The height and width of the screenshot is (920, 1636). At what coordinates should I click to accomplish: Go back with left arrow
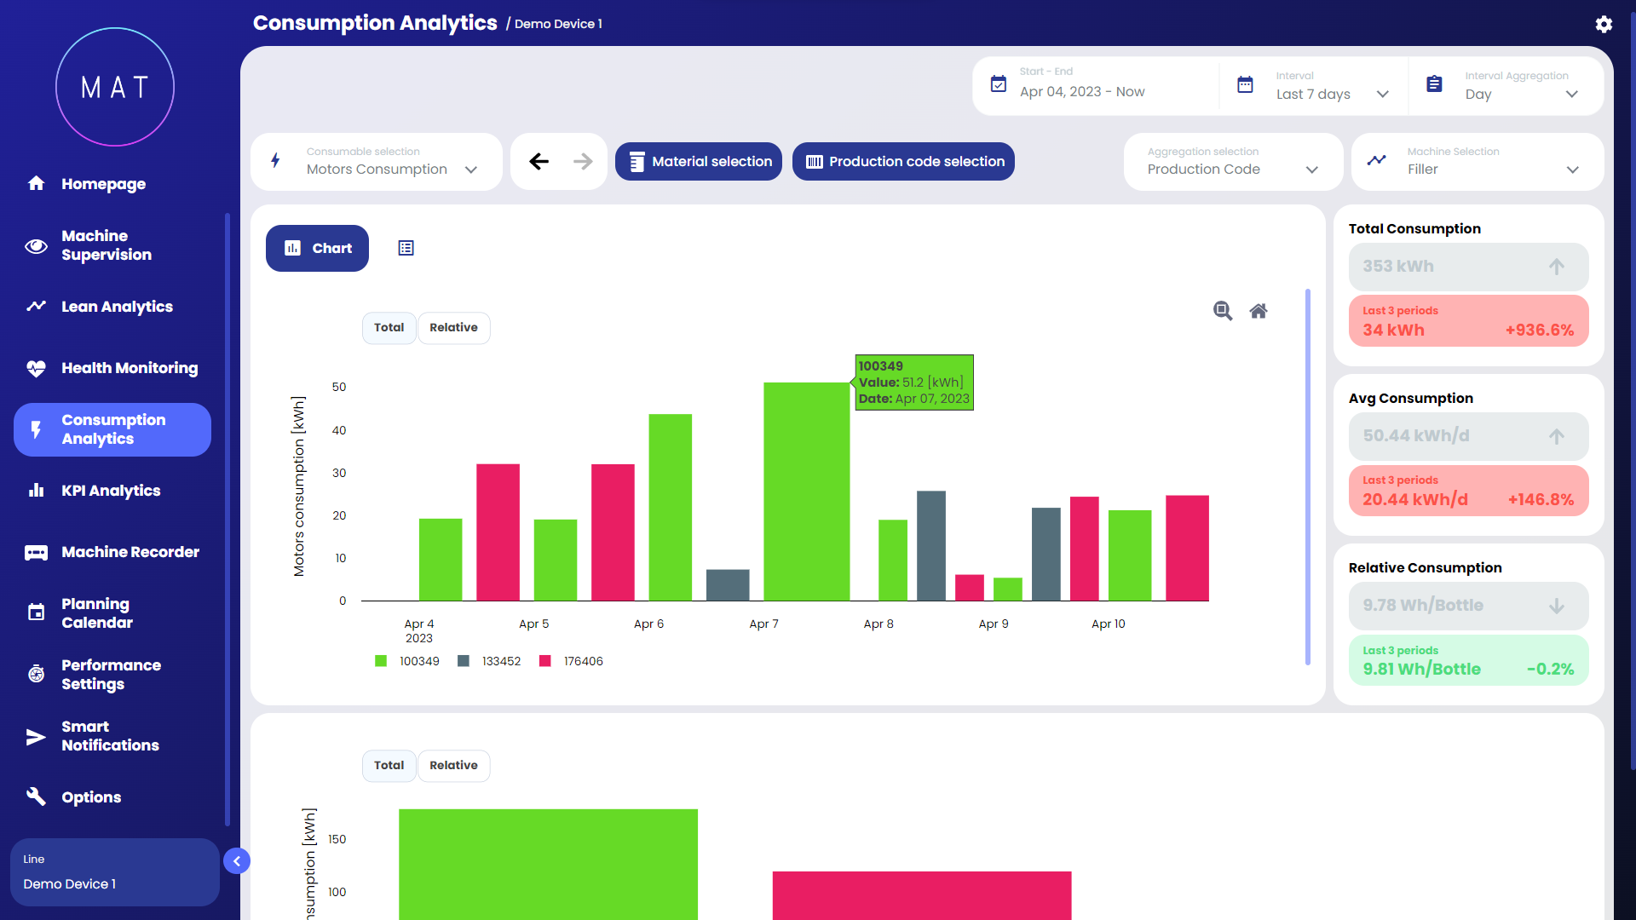[539, 161]
